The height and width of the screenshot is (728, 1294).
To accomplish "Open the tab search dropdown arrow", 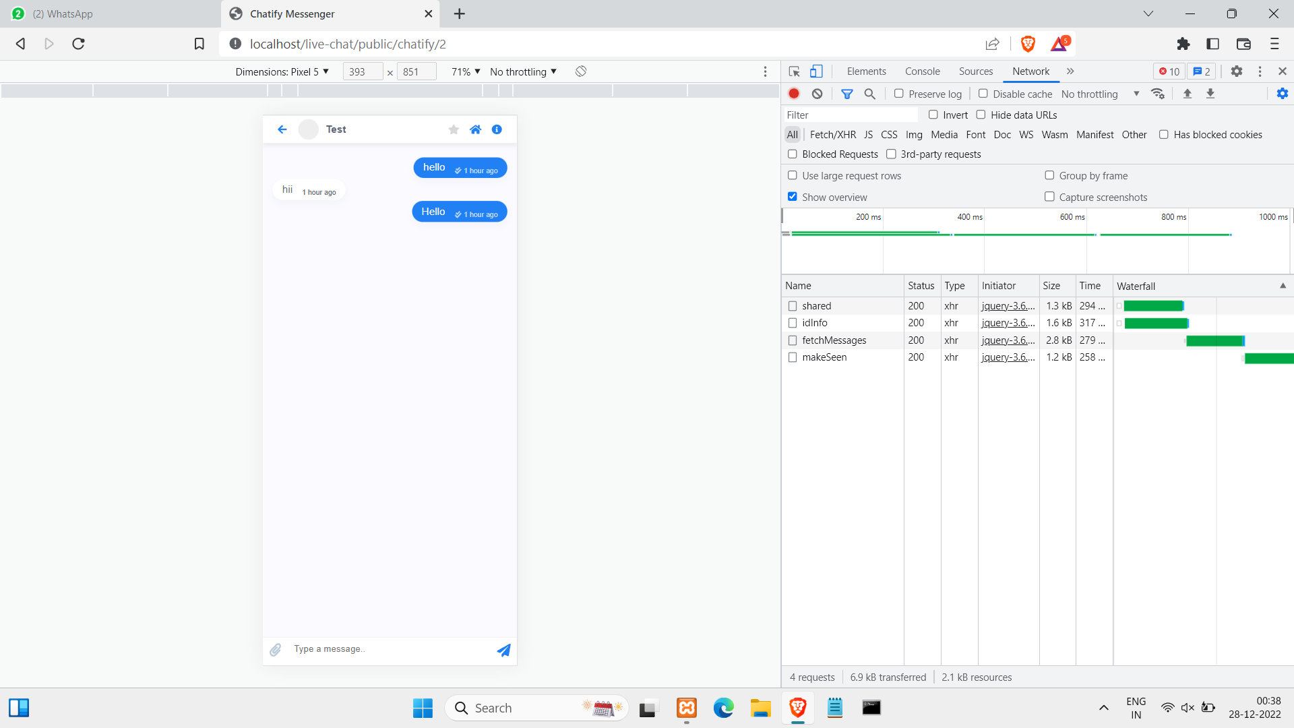I will [1148, 13].
